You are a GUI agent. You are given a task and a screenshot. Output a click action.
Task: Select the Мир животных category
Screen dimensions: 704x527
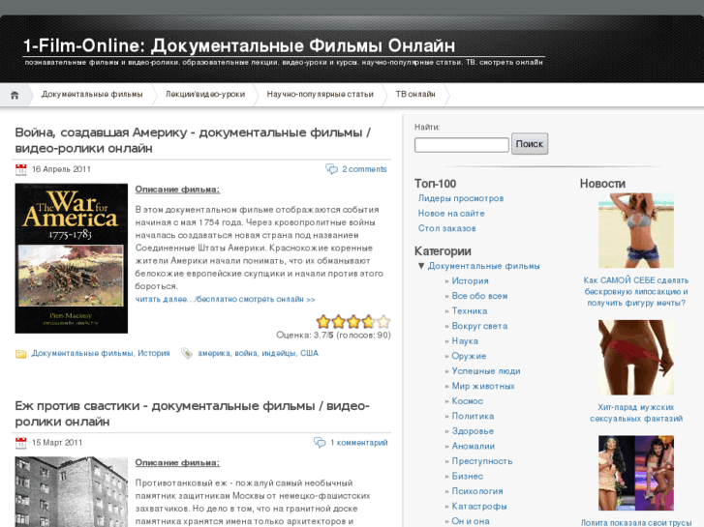coord(483,386)
